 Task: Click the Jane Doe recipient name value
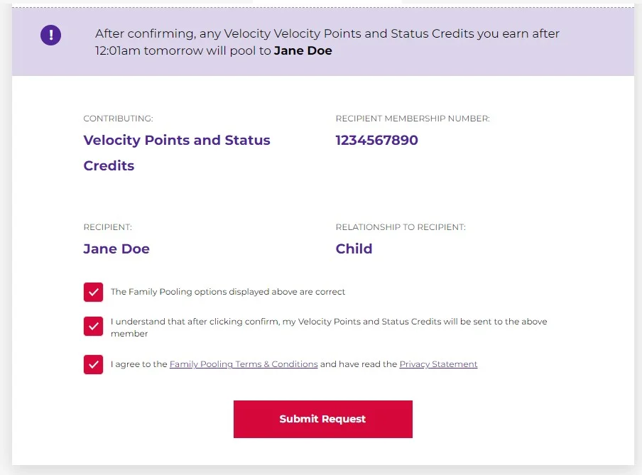pos(116,249)
